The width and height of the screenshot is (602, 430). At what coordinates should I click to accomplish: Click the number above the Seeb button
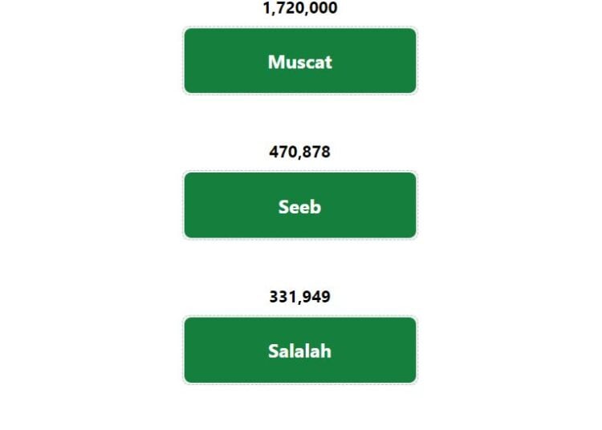click(x=300, y=152)
